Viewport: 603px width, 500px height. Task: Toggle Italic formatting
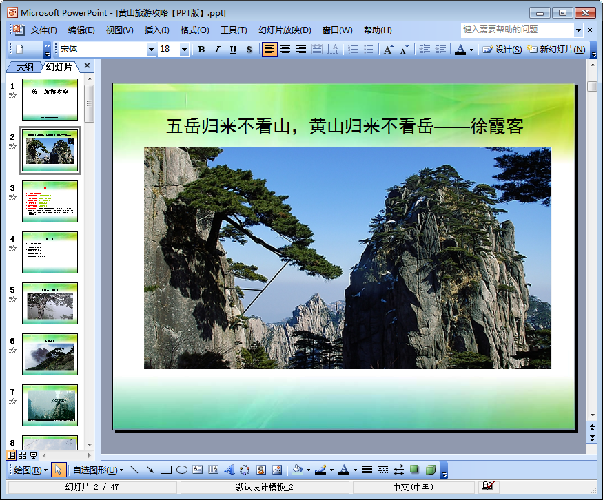click(217, 49)
